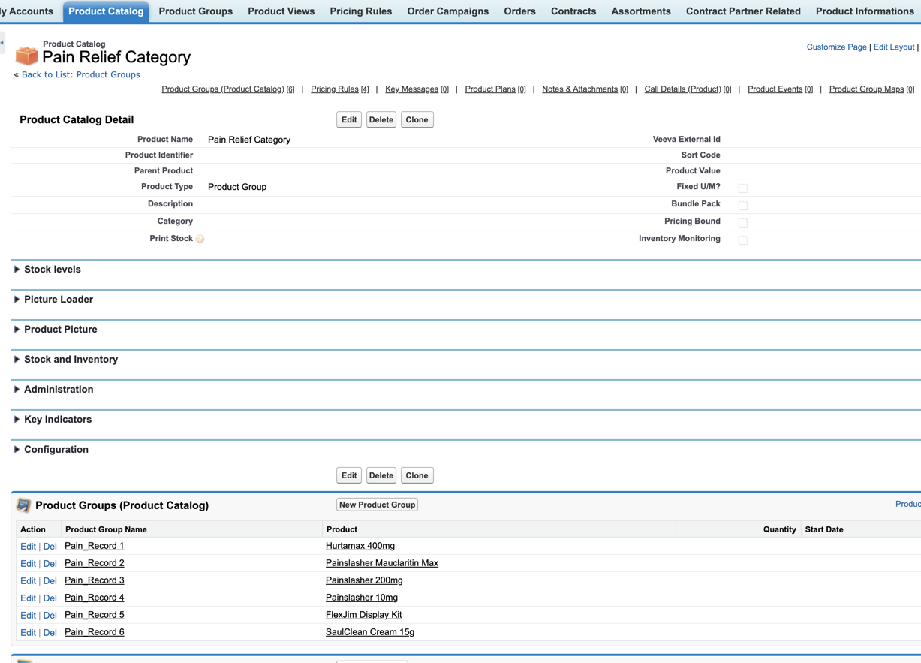
Task: Click the Print Stock help icon
Action: tap(200, 239)
